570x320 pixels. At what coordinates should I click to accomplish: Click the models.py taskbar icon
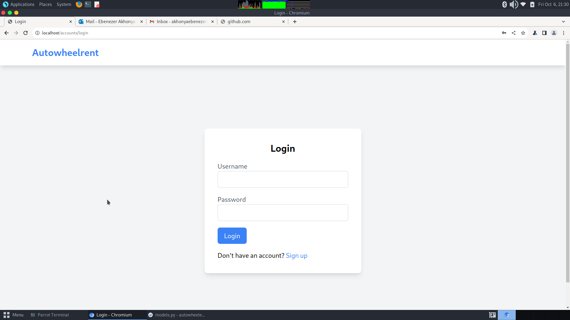[177, 315]
